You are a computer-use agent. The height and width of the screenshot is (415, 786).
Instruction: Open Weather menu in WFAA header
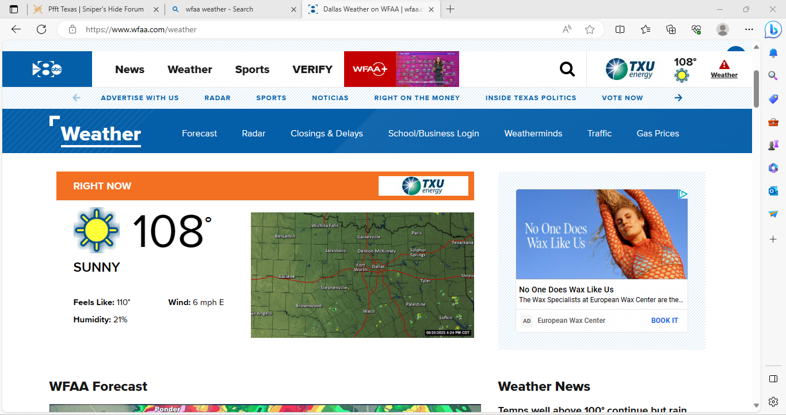190,70
